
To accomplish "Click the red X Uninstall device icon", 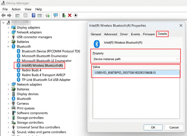I will tap(70, 15).
